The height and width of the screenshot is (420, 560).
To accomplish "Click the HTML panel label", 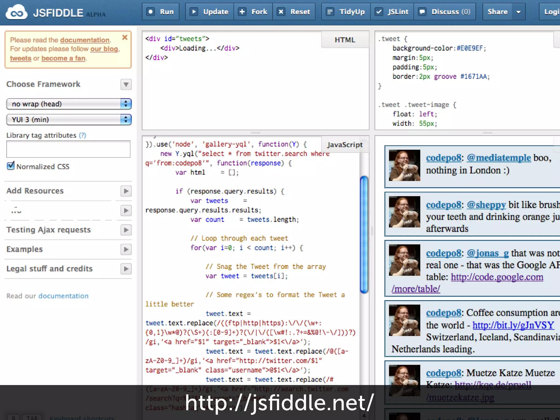I will [x=345, y=40].
